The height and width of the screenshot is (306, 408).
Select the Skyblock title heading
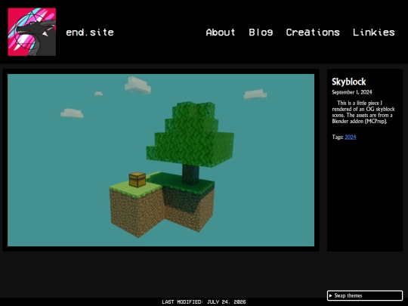[x=348, y=82]
